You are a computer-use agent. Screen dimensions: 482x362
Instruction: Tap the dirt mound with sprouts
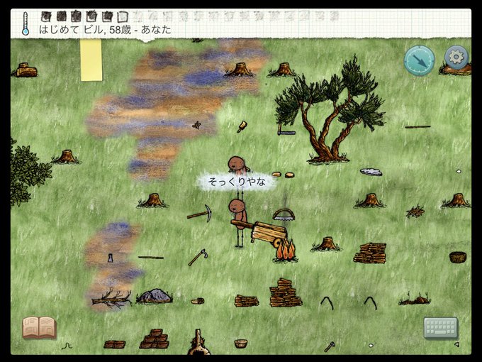[415, 300]
